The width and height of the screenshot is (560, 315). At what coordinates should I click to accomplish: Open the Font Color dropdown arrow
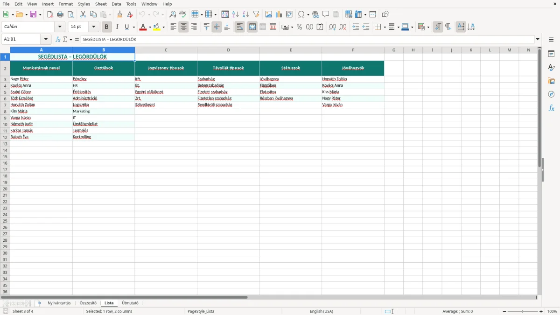[150, 28]
